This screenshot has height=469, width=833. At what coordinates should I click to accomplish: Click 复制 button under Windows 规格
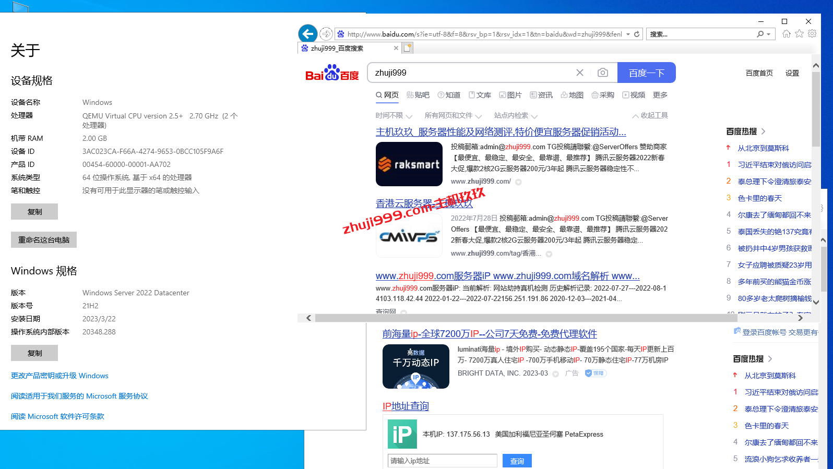[x=34, y=353]
